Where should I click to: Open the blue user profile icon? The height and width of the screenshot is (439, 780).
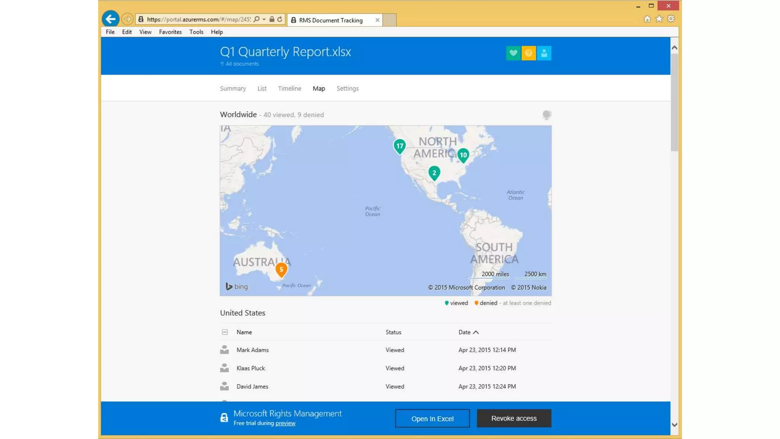[544, 53]
